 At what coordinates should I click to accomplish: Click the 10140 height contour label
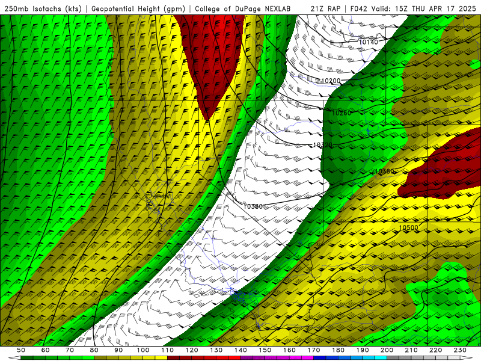(368, 42)
